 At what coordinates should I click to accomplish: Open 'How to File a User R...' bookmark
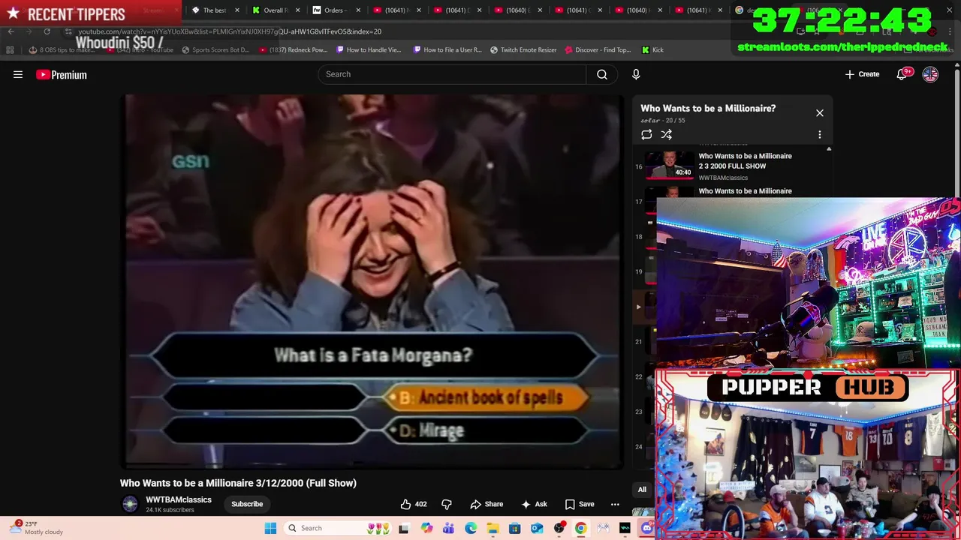[447, 49]
